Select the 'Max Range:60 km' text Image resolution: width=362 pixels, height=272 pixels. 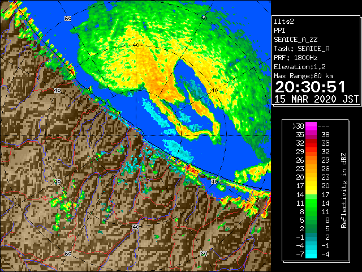tap(303, 76)
